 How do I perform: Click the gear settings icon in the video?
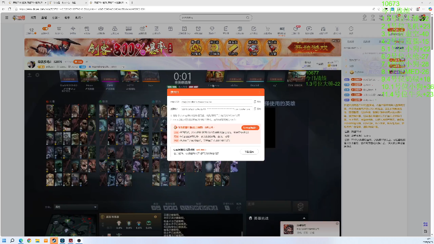click(37, 75)
